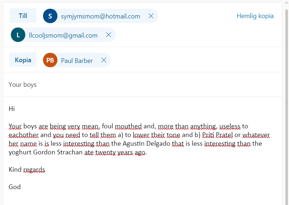Remove llcooljsmom@gmail.com recipient with its X
Image resolution: width=289 pixels, height=205 pixels.
(109, 35)
